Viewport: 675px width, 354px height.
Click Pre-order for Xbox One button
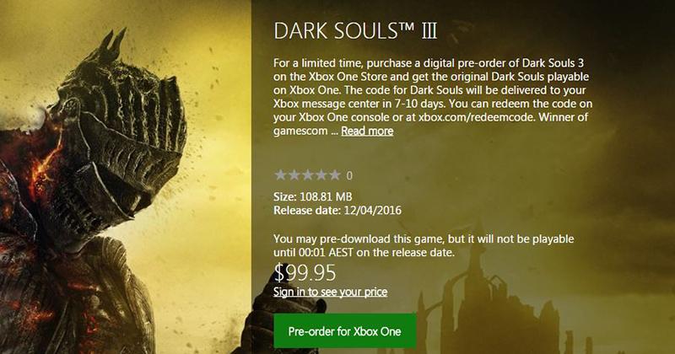(x=345, y=331)
